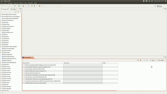The width and height of the screenshot is (167, 94).
Task: Switch to the Java perspective button
Action: (159, 6)
